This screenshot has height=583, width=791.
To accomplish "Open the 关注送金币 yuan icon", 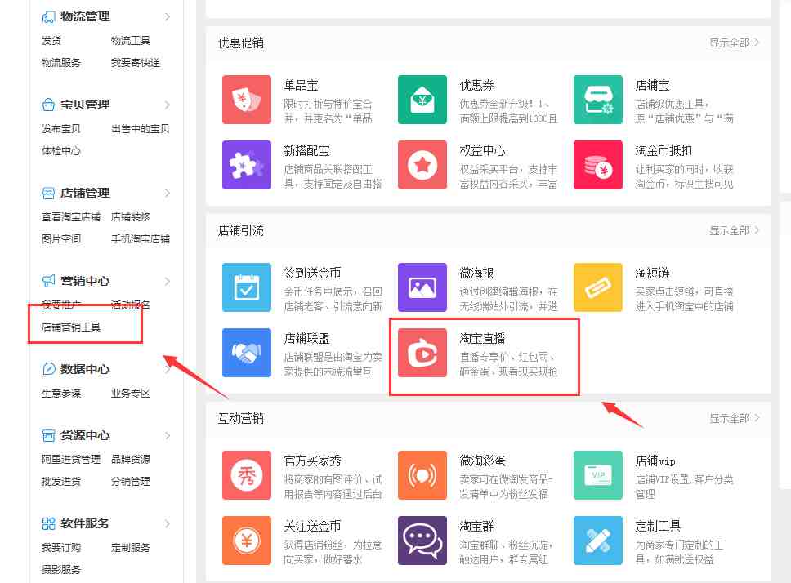I will [247, 541].
